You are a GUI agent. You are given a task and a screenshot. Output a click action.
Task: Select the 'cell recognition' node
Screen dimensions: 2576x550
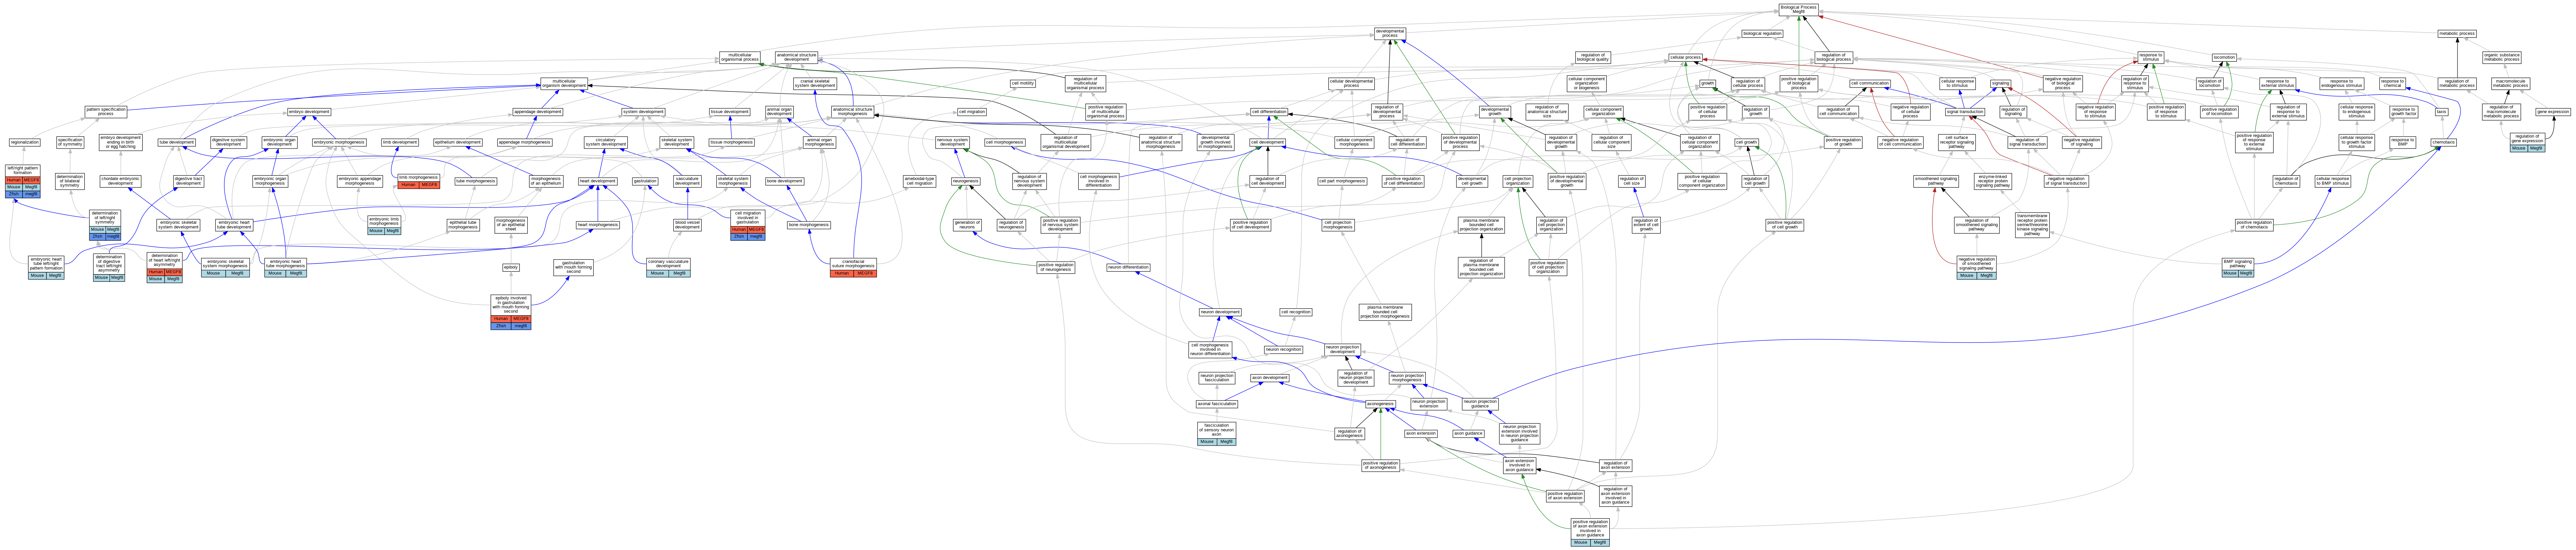[1296, 312]
